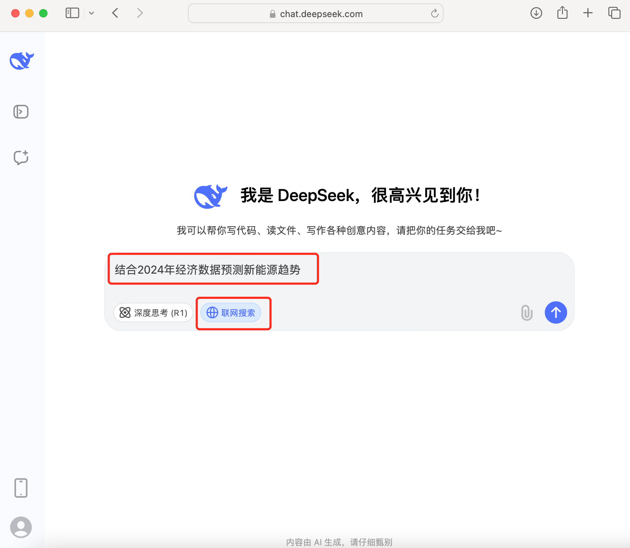Open the user profile avatar

[x=21, y=527]
